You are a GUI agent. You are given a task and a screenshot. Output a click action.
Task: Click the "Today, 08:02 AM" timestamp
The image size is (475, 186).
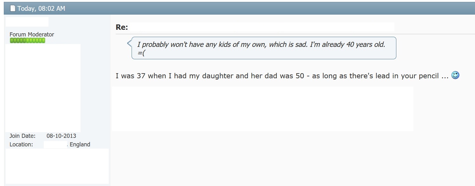point(41,9)
